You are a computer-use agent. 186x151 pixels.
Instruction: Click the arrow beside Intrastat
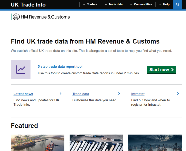178,94
